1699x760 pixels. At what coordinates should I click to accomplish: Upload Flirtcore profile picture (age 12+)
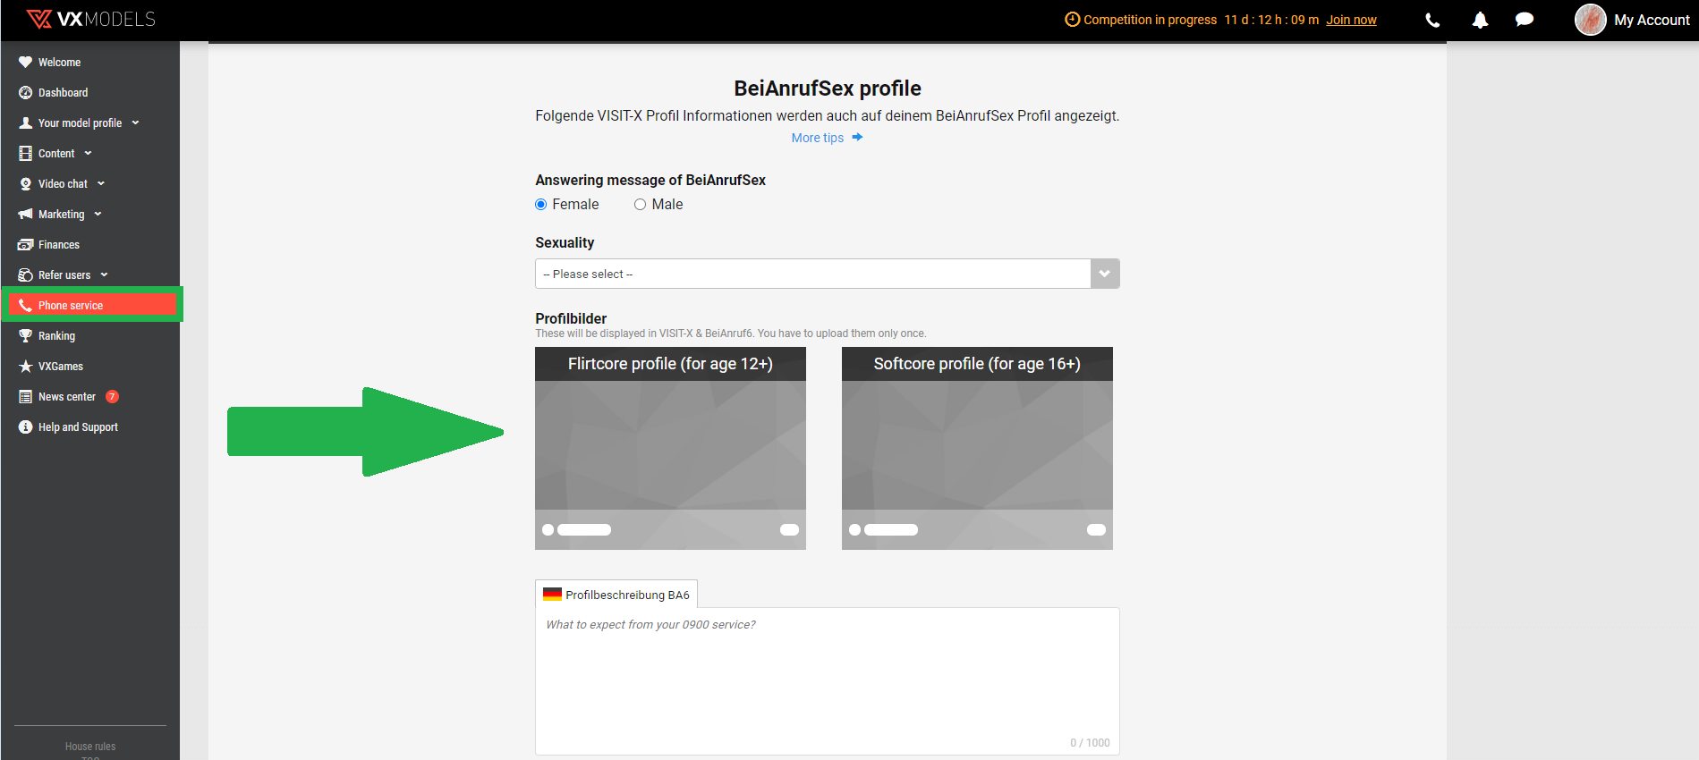(x=670, y=448)
